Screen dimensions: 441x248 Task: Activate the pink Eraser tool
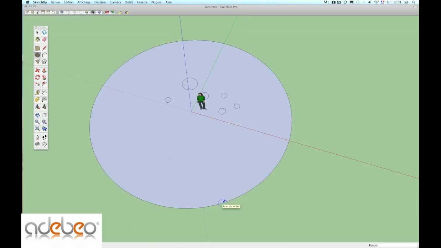44,40
